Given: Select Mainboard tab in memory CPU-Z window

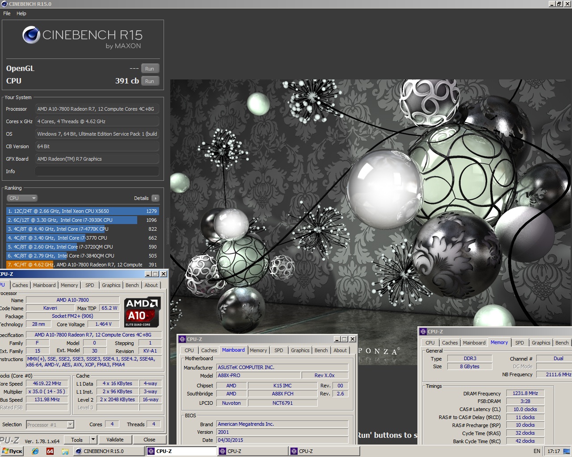Looking at the screenshot, I should (474, 343).
